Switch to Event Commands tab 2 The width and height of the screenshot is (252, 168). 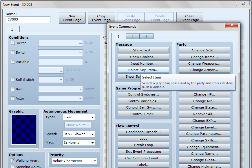tap(132, 36)
